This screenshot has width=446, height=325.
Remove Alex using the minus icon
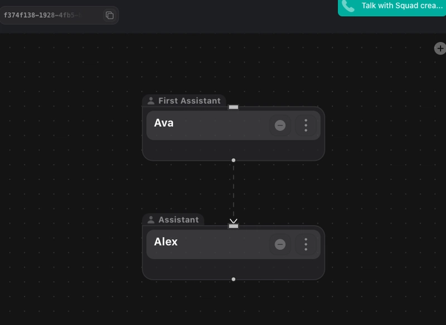click(280, 244)
